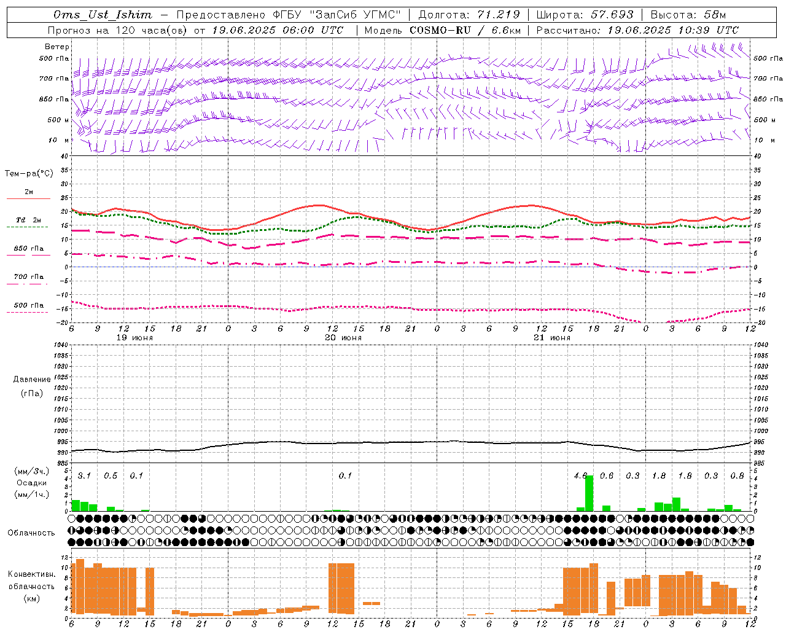Viewport: 786px width, 629px height.
Task: Click the "0.6" precipitation total value
Action: pos(607,475)
